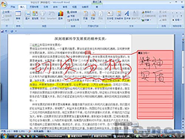185x139 pixels.
Task: Expand the 签名行 (Signature Line) dropdown
Action: coord(148,12)
